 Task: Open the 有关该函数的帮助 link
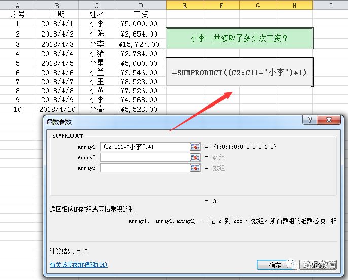[x=78, y=265]
